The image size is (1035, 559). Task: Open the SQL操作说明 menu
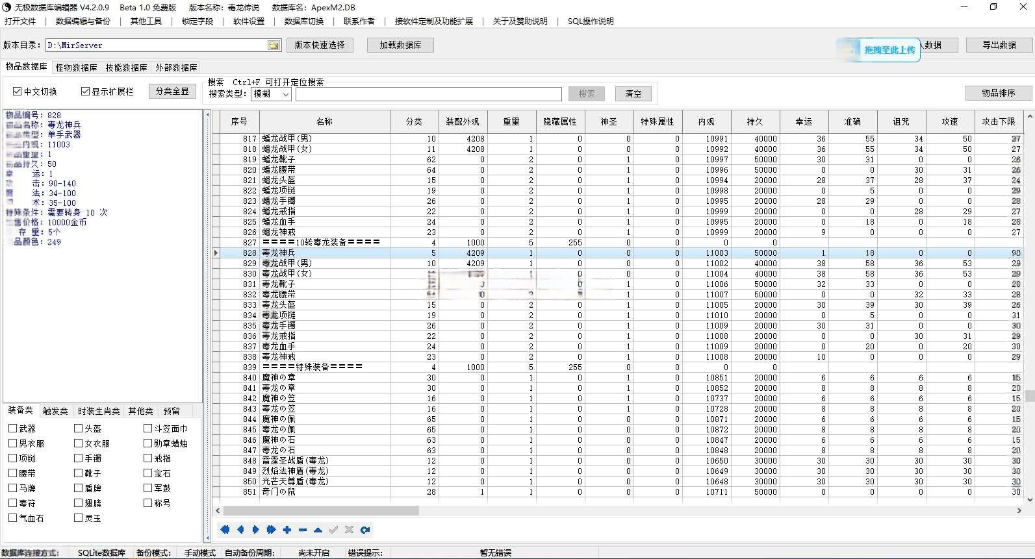pyautogui.click(x=591, y=21)
